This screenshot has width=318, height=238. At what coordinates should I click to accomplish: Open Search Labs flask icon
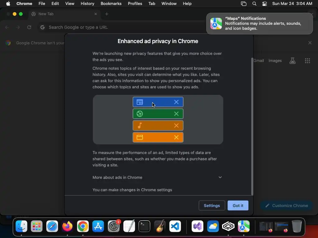point(293,60)
